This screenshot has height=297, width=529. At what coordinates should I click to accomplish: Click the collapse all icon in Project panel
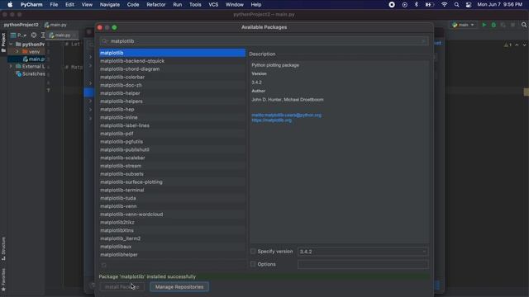[x=43, y=35]
